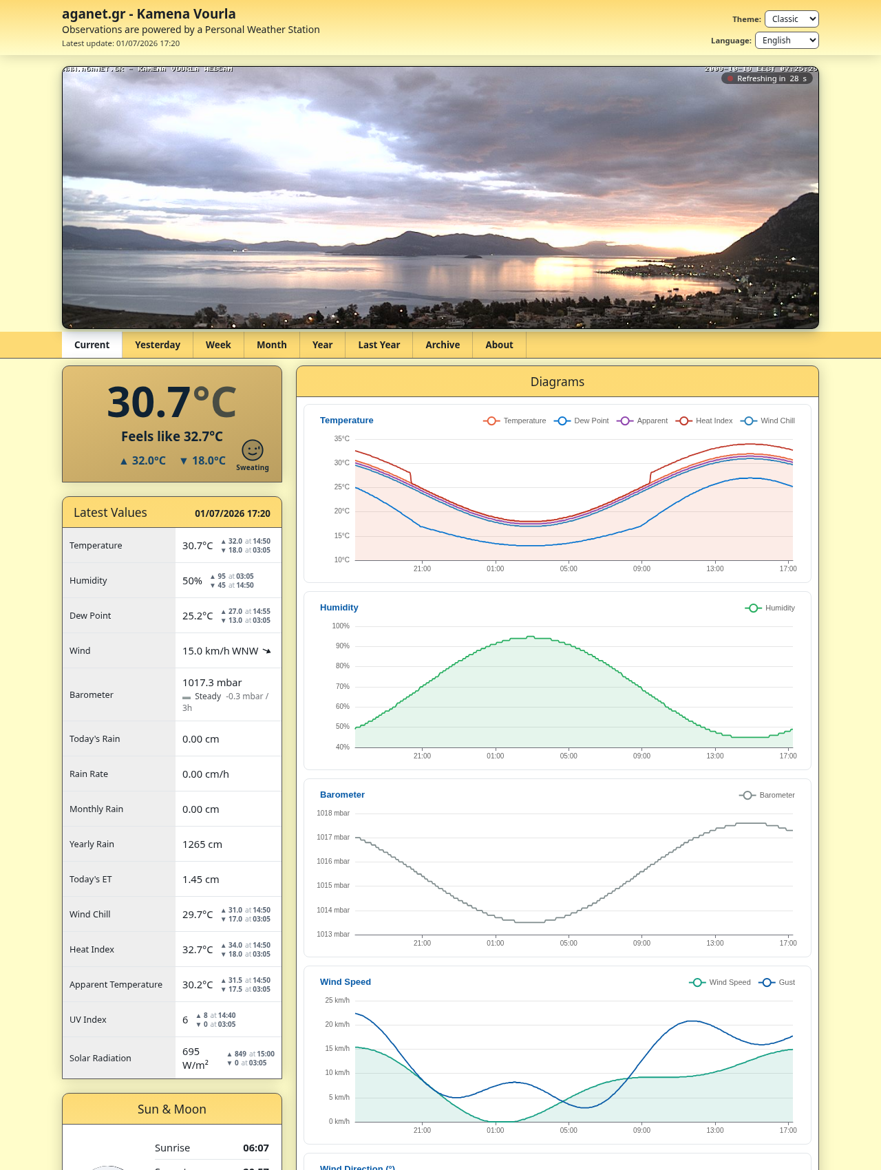
Task: Click the daily low 18.0°C indicator
Action: pyautogui.click(x=202, y=460)
